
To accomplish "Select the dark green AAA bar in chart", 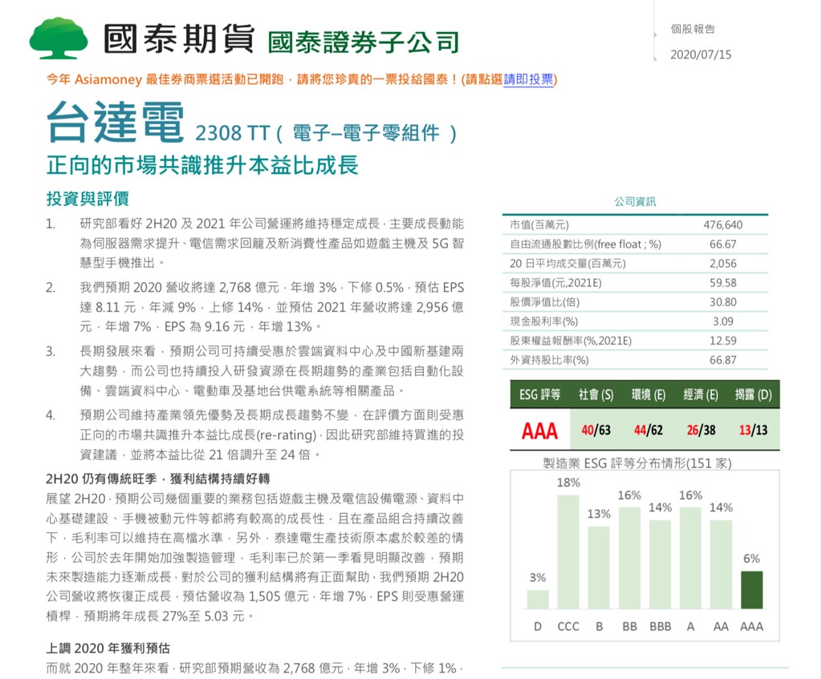I will (751, 589).
